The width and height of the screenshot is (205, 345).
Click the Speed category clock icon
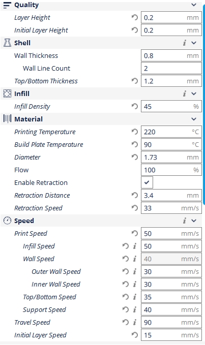[7, 221]
